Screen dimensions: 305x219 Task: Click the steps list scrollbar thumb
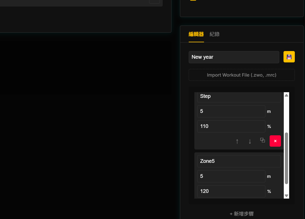[286, 158]
